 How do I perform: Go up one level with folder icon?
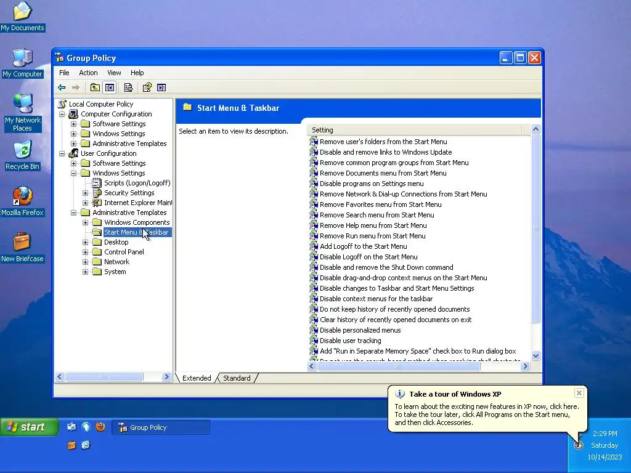[95, 87]
